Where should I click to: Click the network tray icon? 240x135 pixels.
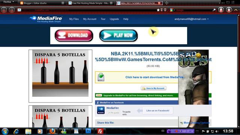212,131
